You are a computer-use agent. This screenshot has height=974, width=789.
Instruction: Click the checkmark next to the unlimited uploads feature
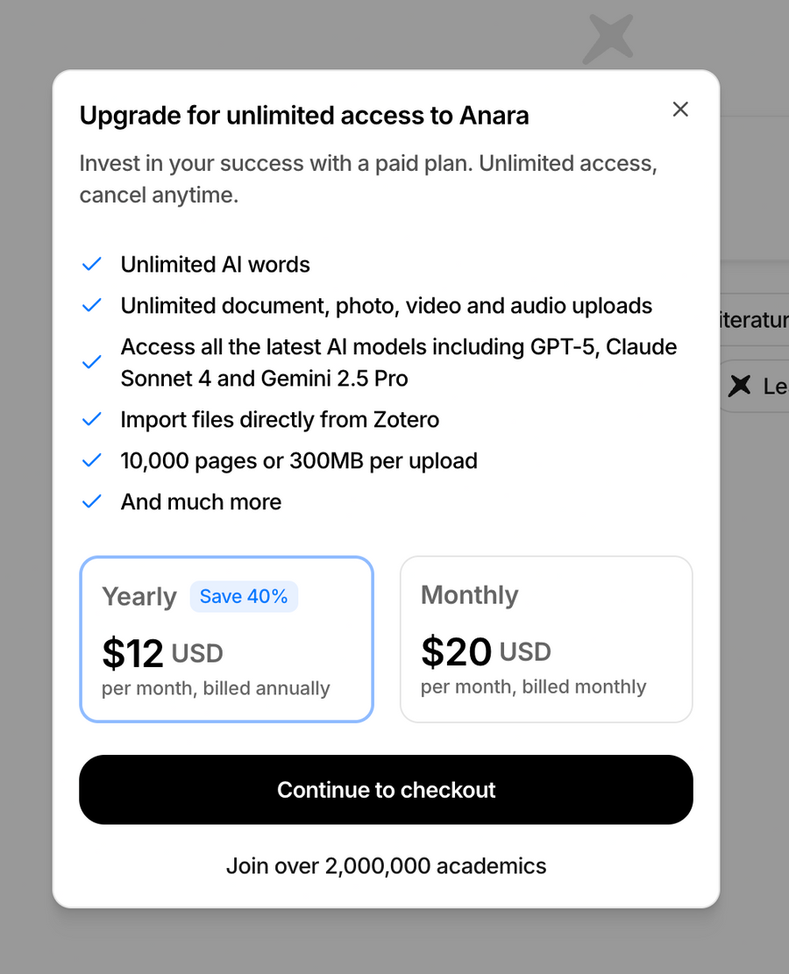(91, 305)
